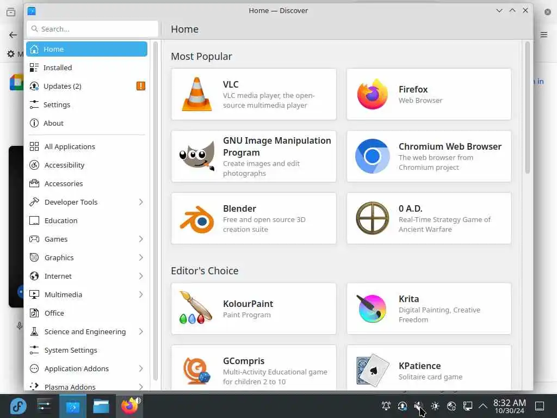The image size is (557, 418).
Task: Switch to Firefox in the taskbar
Action: click(x=129, y=406)
